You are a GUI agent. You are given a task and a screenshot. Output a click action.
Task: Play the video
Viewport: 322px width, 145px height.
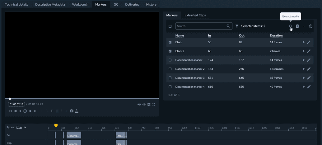click(20, 111)
